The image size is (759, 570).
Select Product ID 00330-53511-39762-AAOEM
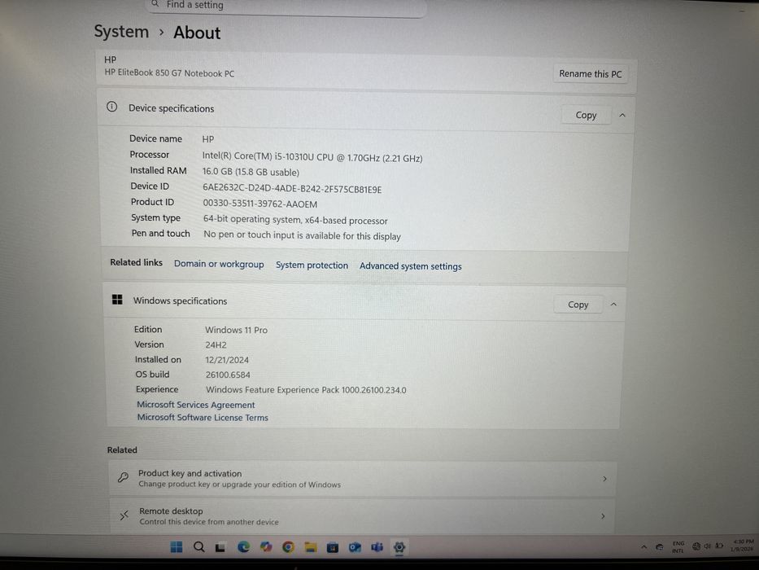click(260, 204)
